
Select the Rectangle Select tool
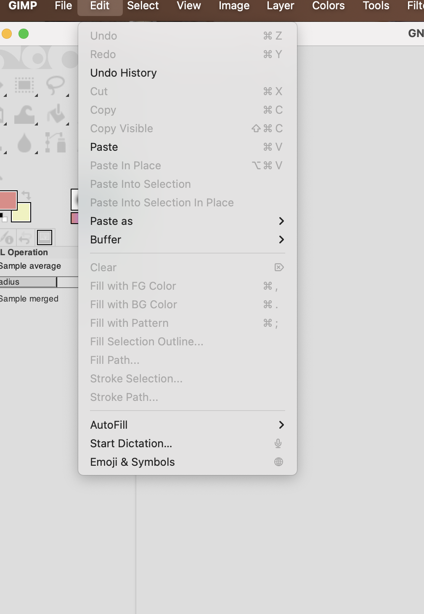24,85
